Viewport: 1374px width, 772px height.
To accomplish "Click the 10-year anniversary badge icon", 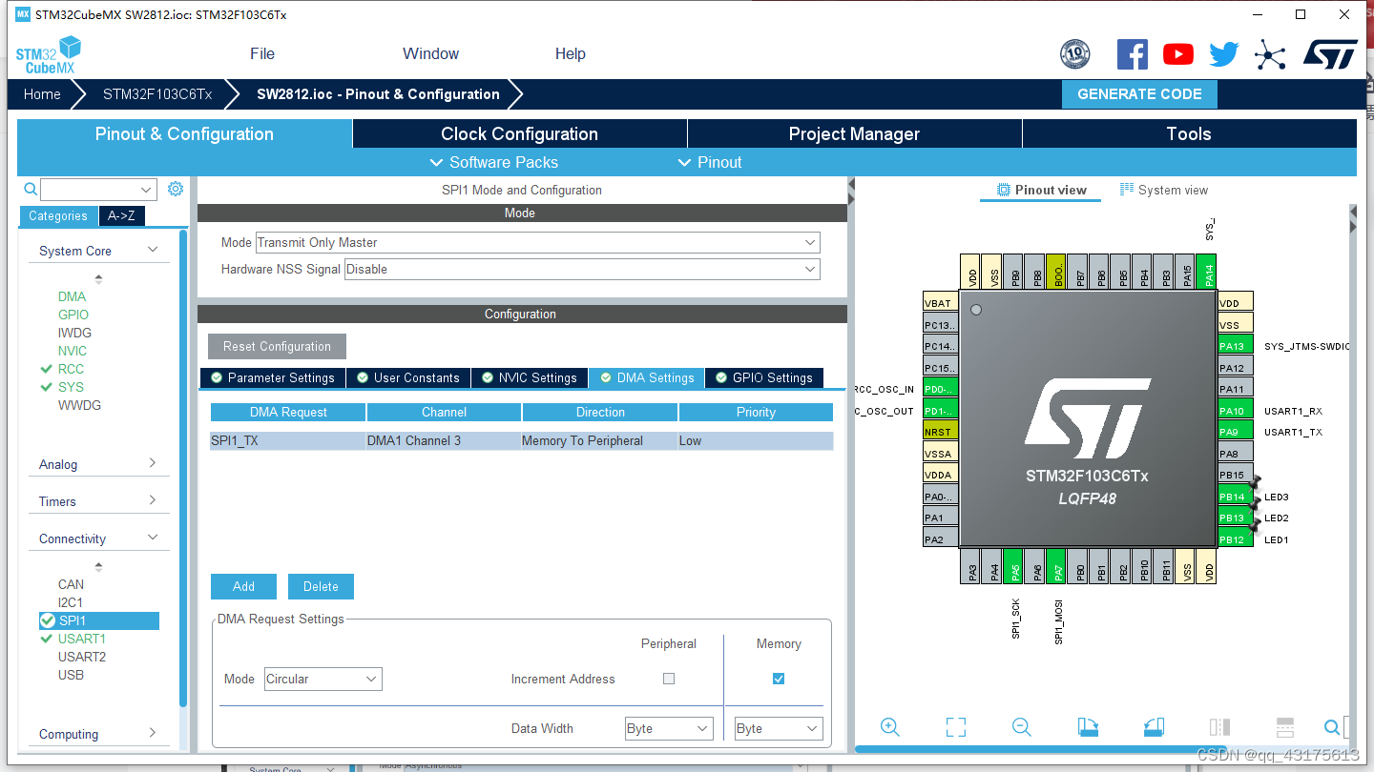I will coord(1075,54).
